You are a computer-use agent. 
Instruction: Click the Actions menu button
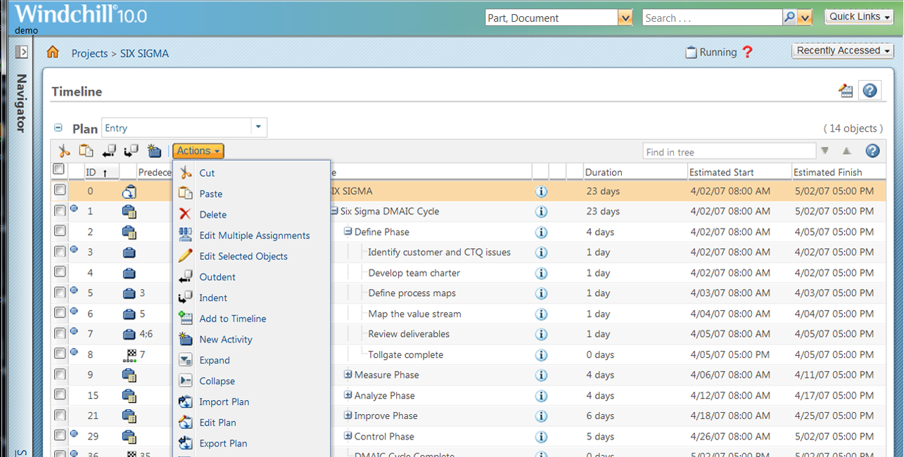(x=198, y=151)
